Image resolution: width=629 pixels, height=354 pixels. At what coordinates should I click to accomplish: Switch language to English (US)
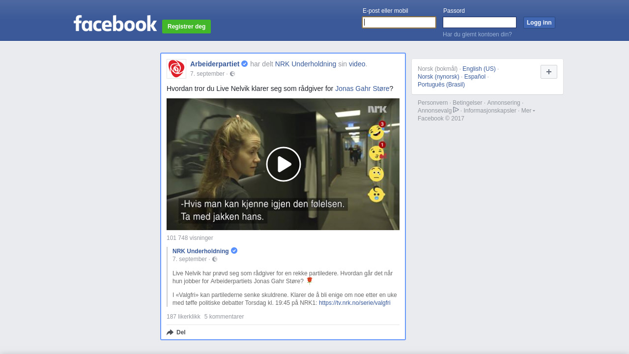click(479, 69)
